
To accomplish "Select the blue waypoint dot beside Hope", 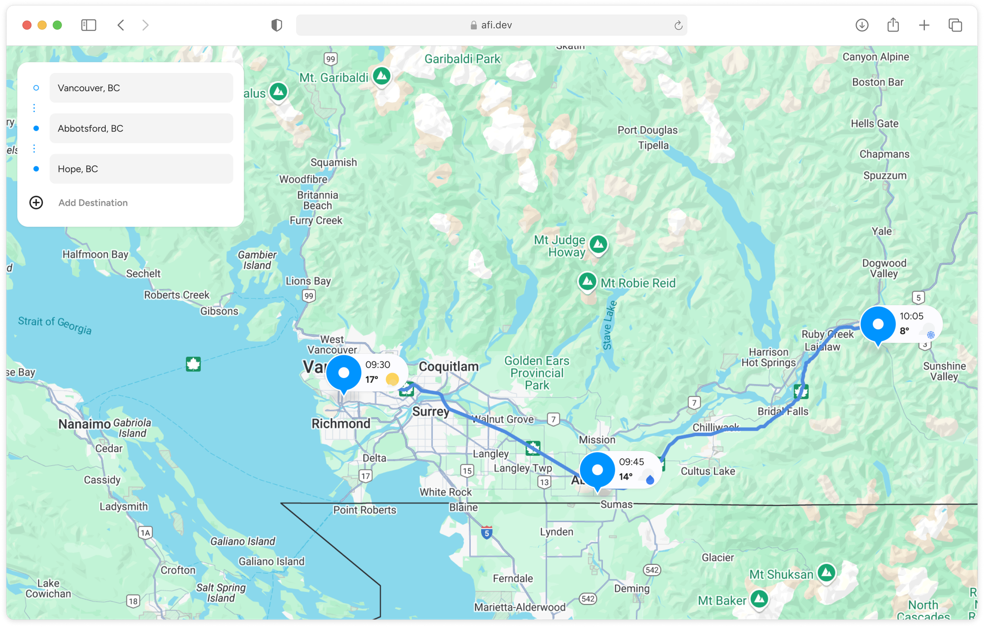I will click(x=36, y=168).
